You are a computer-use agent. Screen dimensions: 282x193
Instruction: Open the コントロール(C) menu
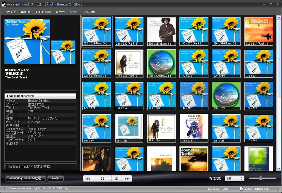pyautogui.click(x=43, y=12)
